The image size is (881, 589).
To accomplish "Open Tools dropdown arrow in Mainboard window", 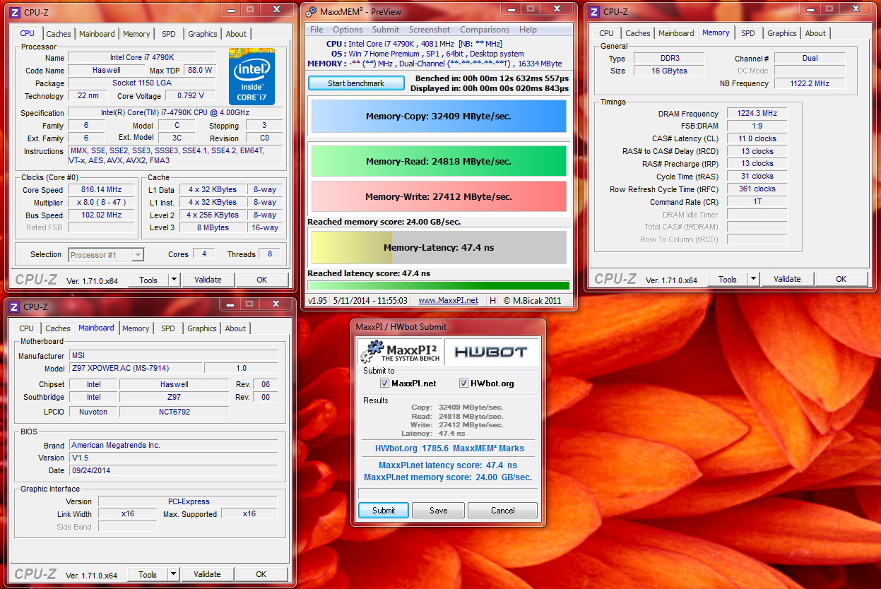I will pos(173,574).
